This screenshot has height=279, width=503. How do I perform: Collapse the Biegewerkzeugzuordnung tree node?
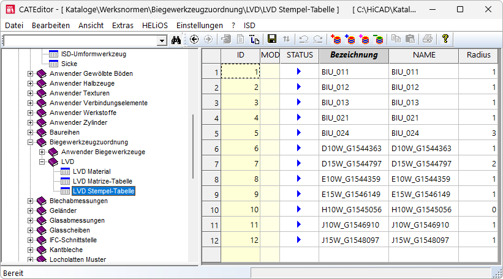pyautogui.click(x=30, y=142)
